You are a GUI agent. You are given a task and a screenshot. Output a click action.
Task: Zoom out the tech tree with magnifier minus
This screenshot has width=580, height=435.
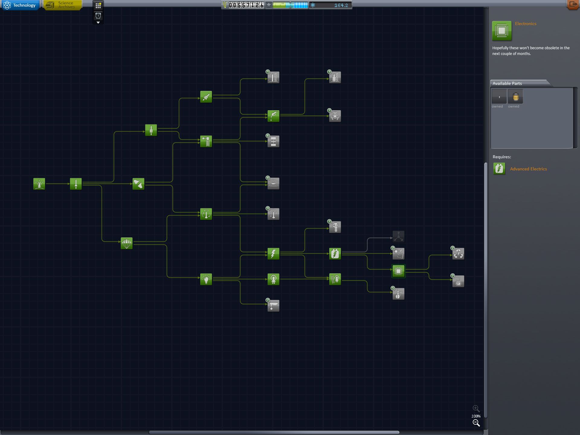click(x=476, y=423)
